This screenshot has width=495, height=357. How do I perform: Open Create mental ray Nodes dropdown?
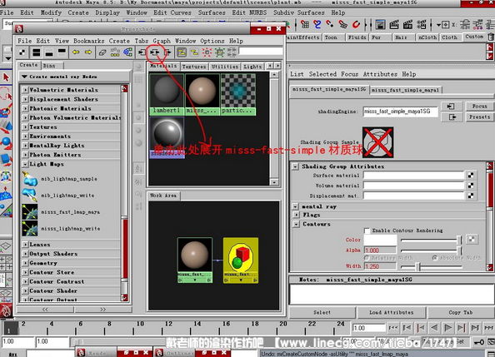(74, 77)
